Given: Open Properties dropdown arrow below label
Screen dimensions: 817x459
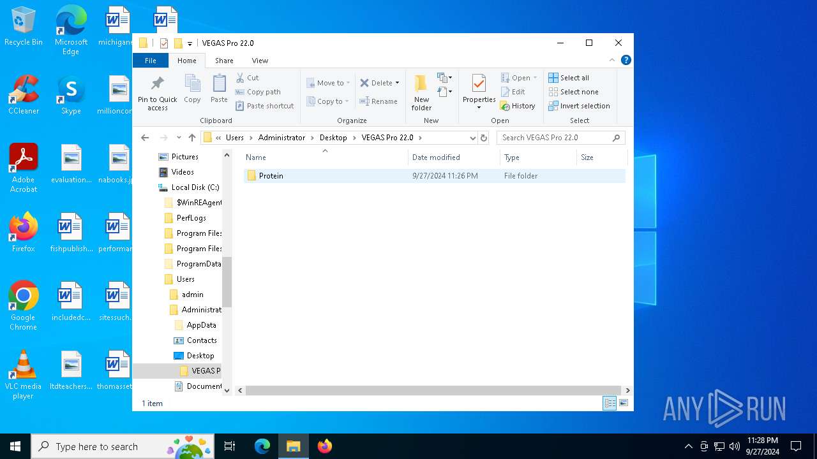Looking at the screenshot, I should point(479,108).
